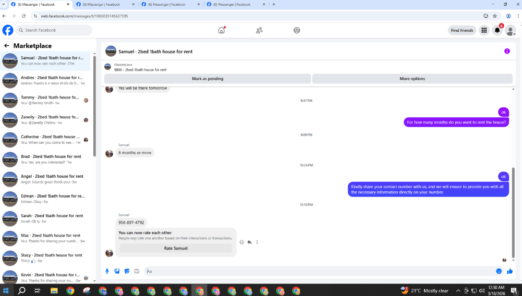Bookmark this page with the star icon
Viewport: 522px width, 296px height.
pos(495,16)
